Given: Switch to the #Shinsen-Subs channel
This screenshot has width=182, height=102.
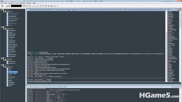Looking at the screenshot, I should tap(13, 55).
